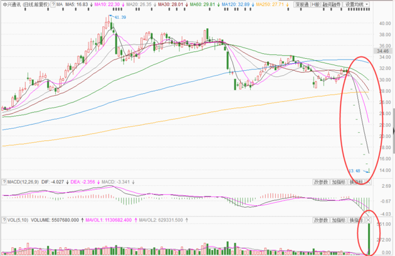Image resolution: width=395 pixels, height=256 pixels.
Task: Click the MA20: 26.35 label
Action: (x=139, y=4)
